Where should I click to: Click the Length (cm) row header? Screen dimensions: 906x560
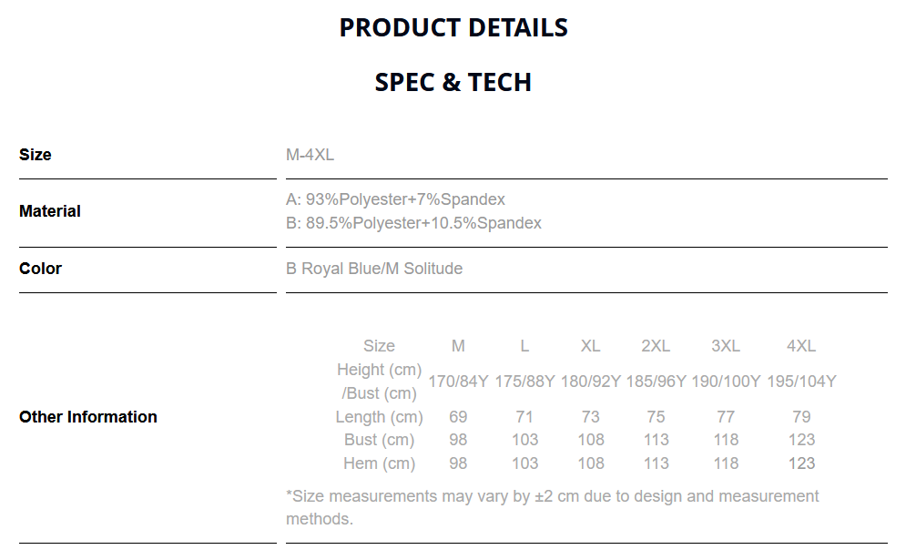click(x=379, y=417)
